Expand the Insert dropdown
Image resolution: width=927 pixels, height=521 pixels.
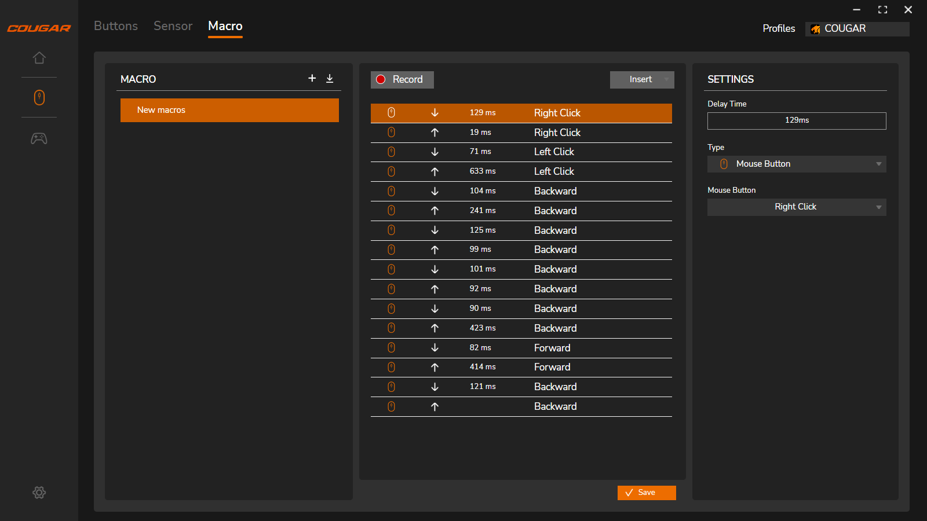(x=642, y=79)
